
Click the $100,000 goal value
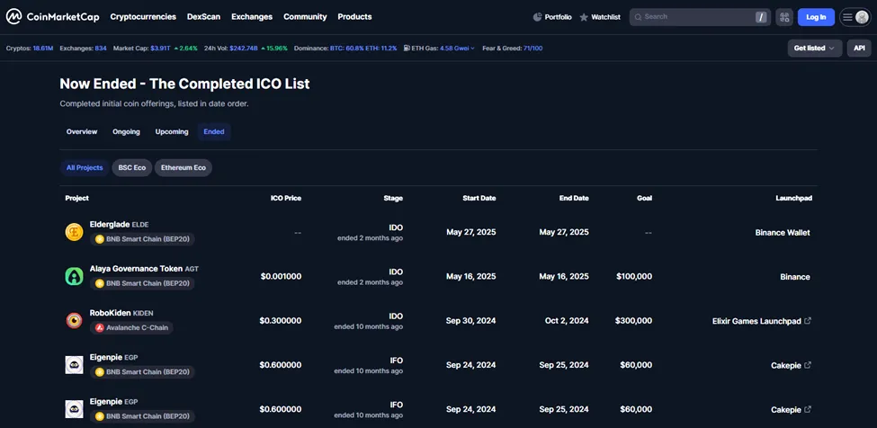coord(634,276)
